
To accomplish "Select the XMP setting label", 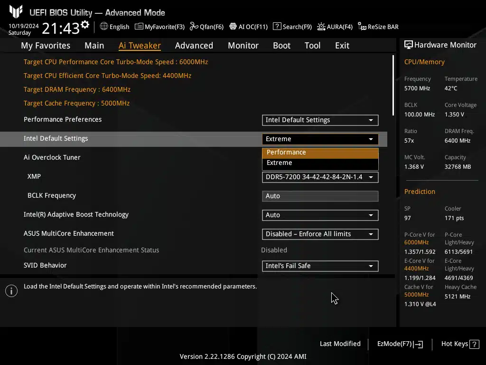I will (34, 176).
